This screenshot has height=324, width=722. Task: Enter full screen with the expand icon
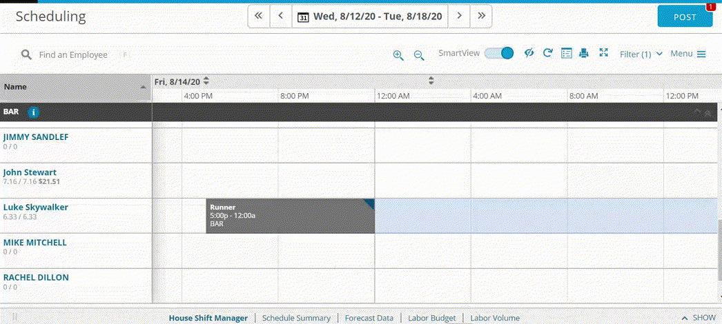coord(603,53)
